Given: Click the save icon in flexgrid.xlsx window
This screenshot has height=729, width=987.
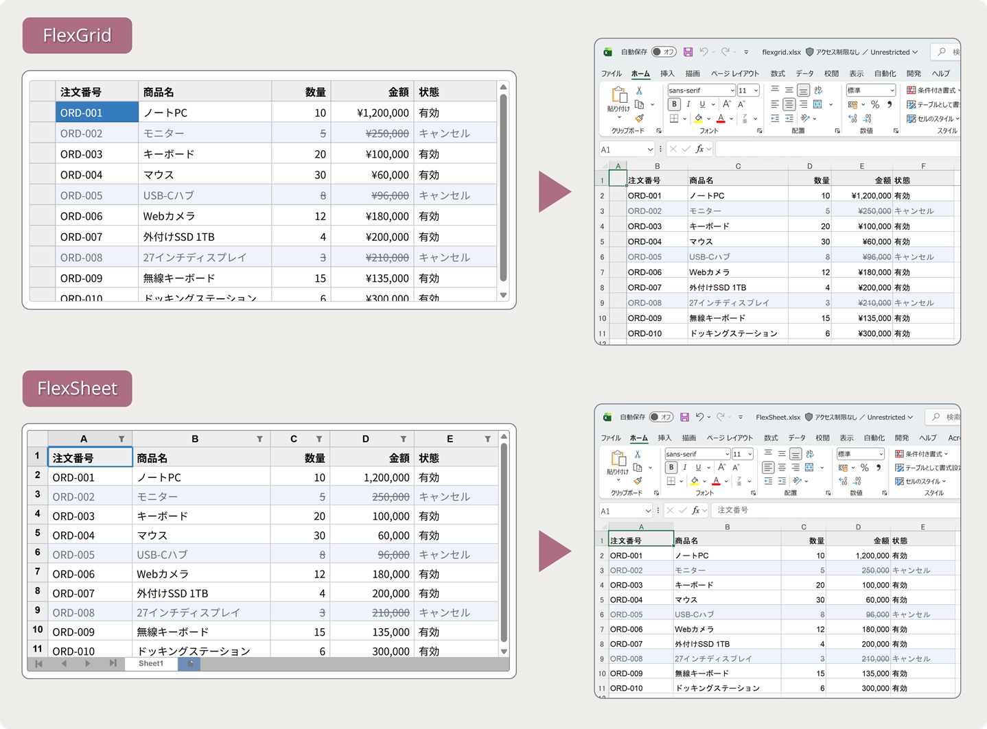Looking at the screenshot, I should (688, 52).
